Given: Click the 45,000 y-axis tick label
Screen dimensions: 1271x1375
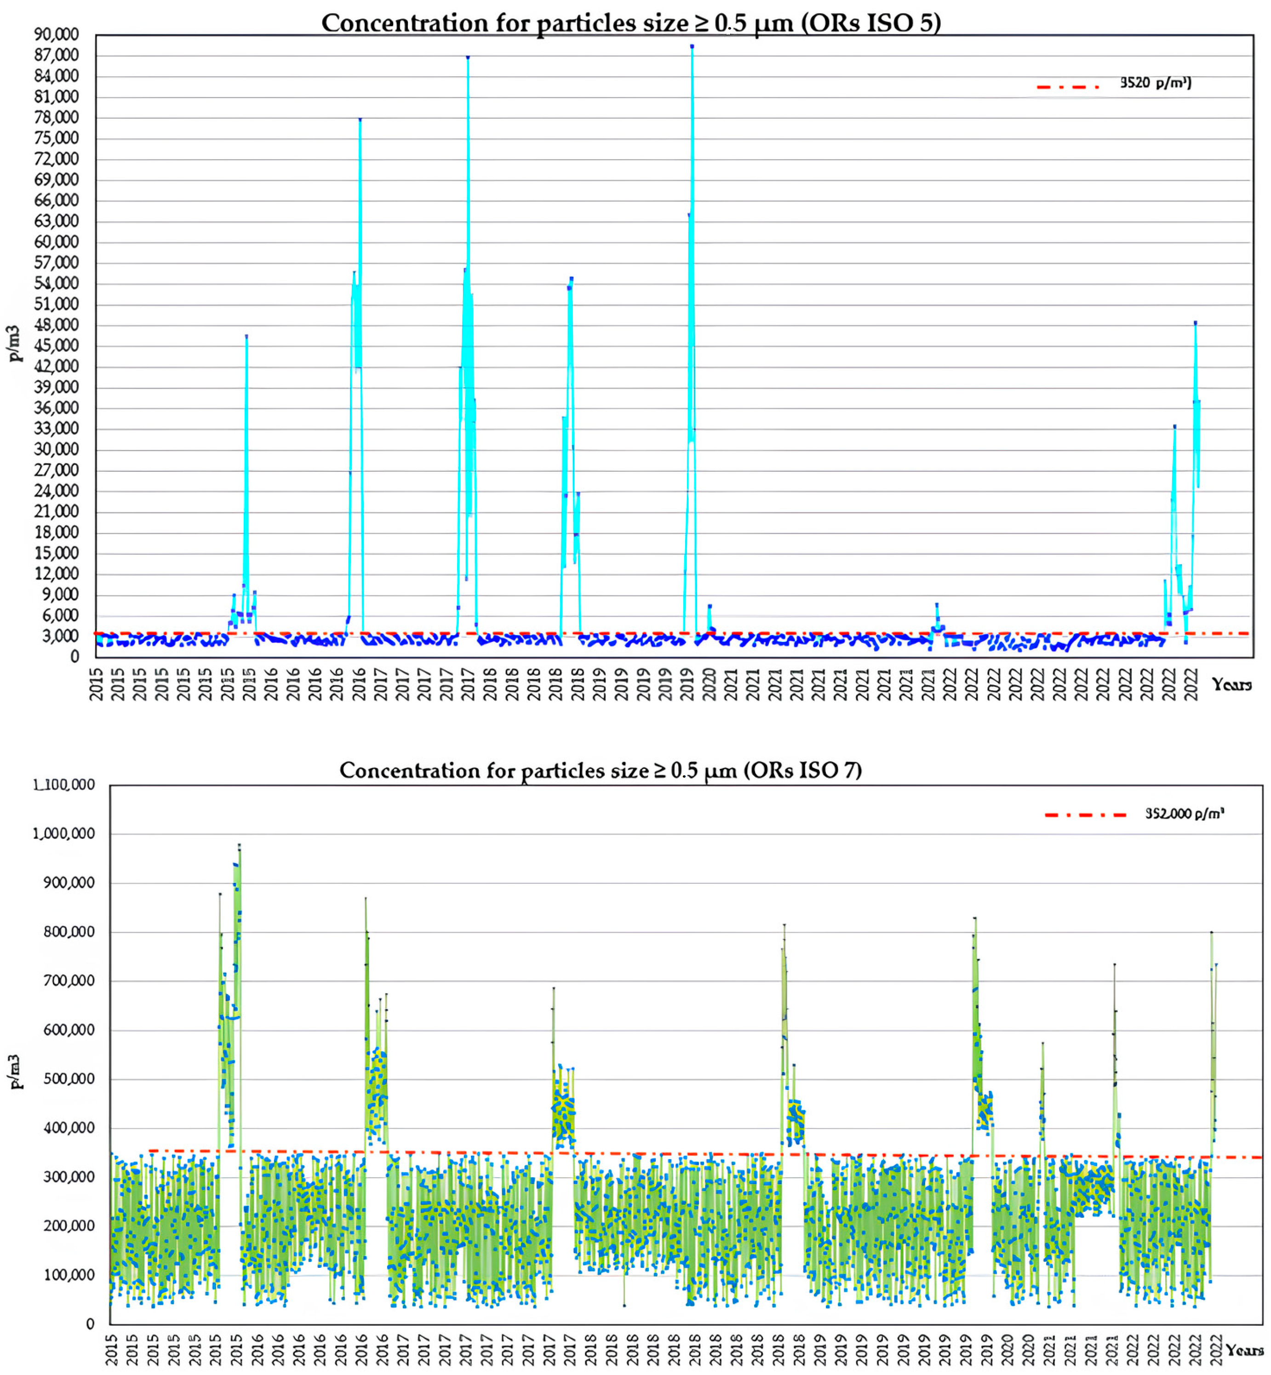Looking at the screenshot, I should point(57,345).
